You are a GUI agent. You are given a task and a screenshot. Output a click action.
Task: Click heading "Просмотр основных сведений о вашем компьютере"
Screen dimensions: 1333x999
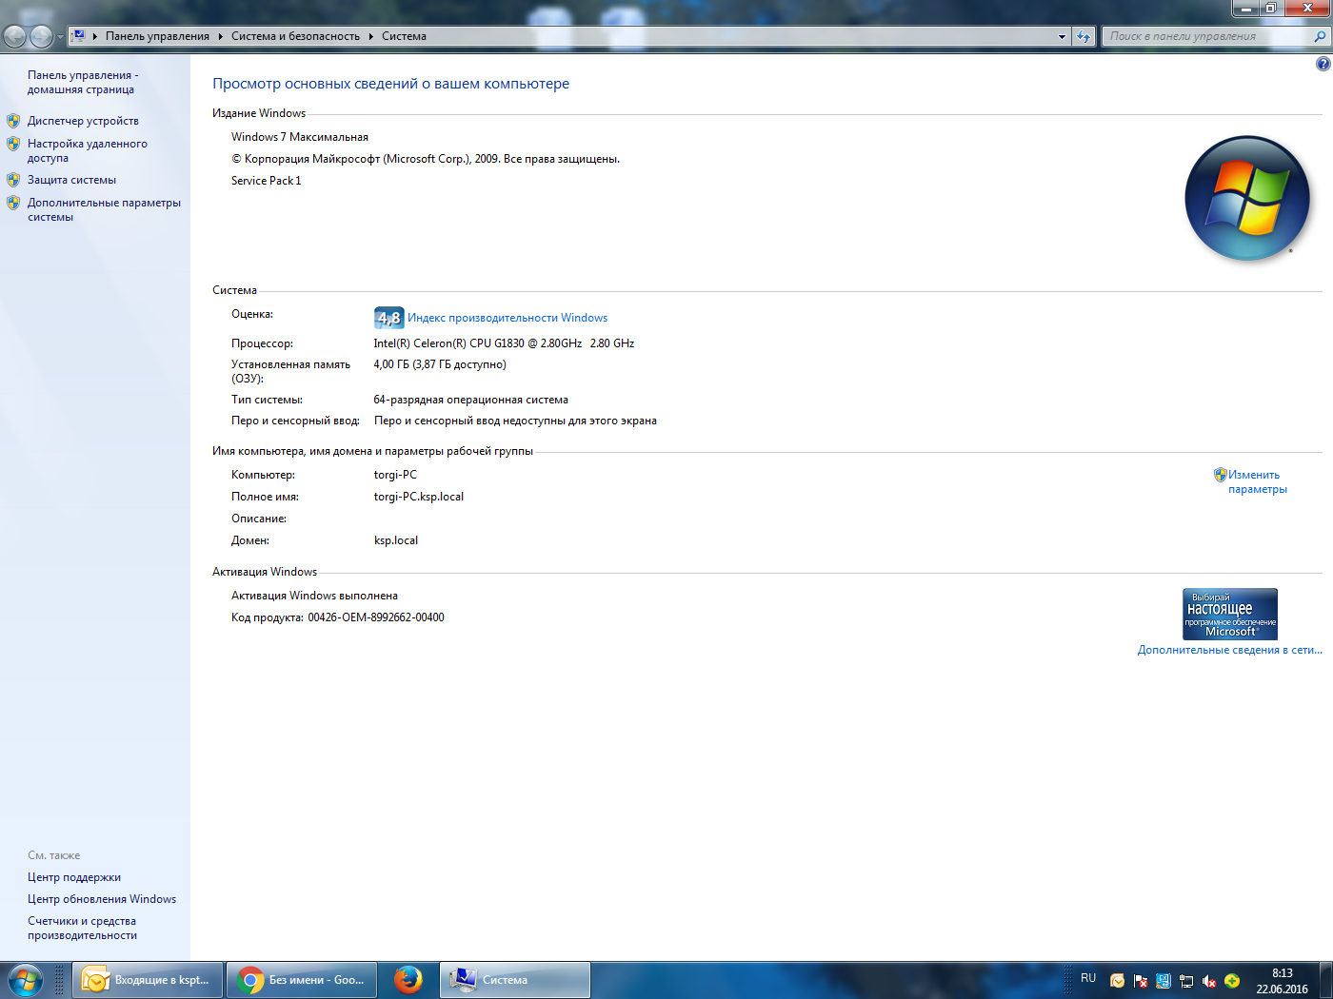(x=390, y=84)
